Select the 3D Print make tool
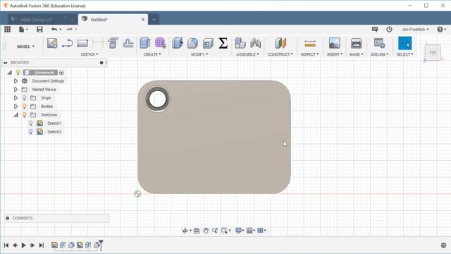 tap(356, 44)
